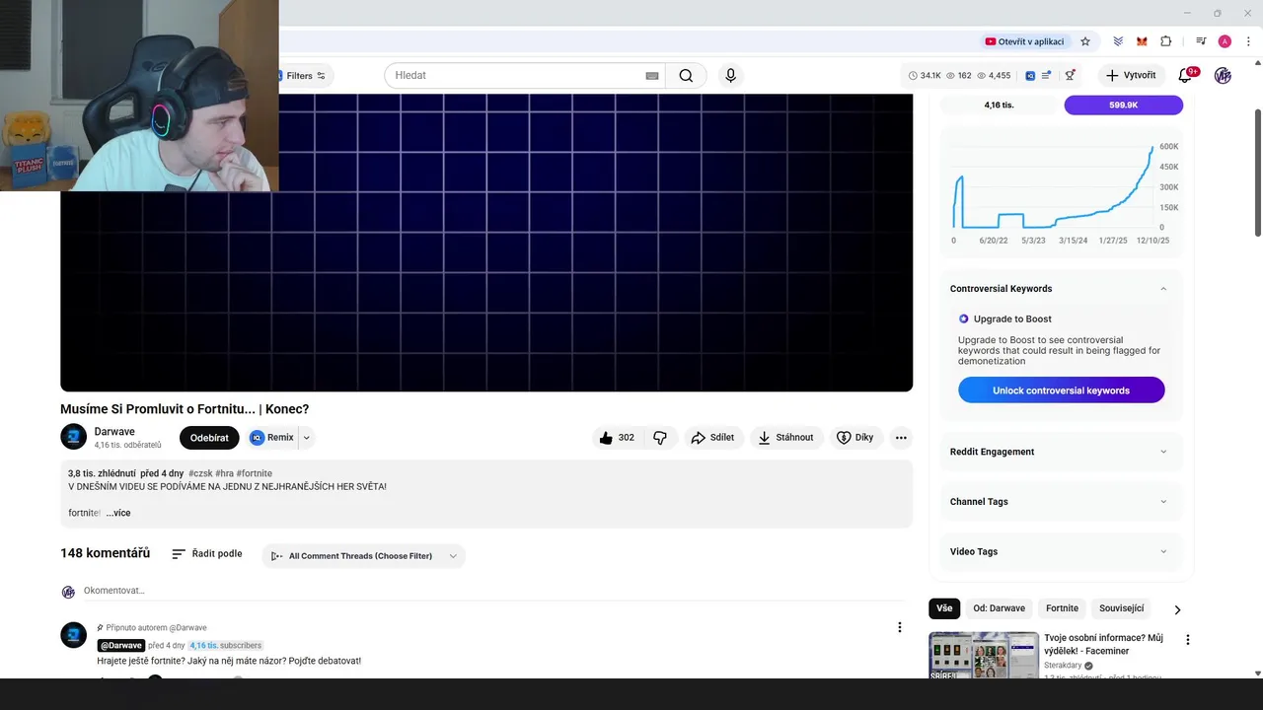This screenshot has width=1263, height=710.
Task: Open the vidIQ trophy icon
Action: tap(1070, 76)
